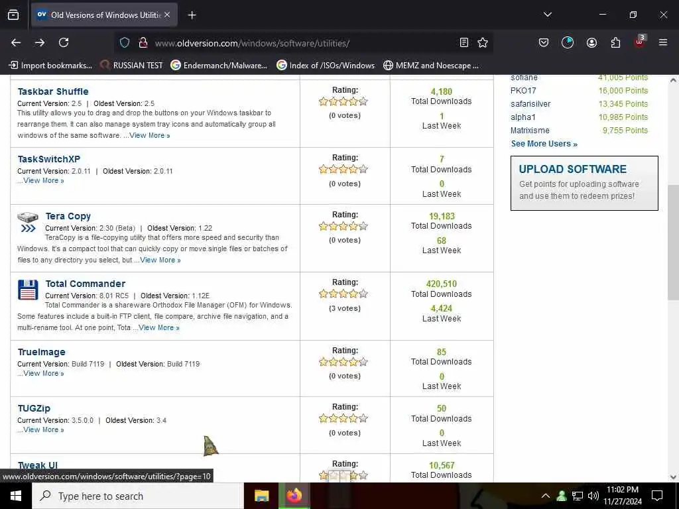Viewport: 679px width, 509px height.
Task: Open the Windows Start menu
Action: tap(16, 496)
